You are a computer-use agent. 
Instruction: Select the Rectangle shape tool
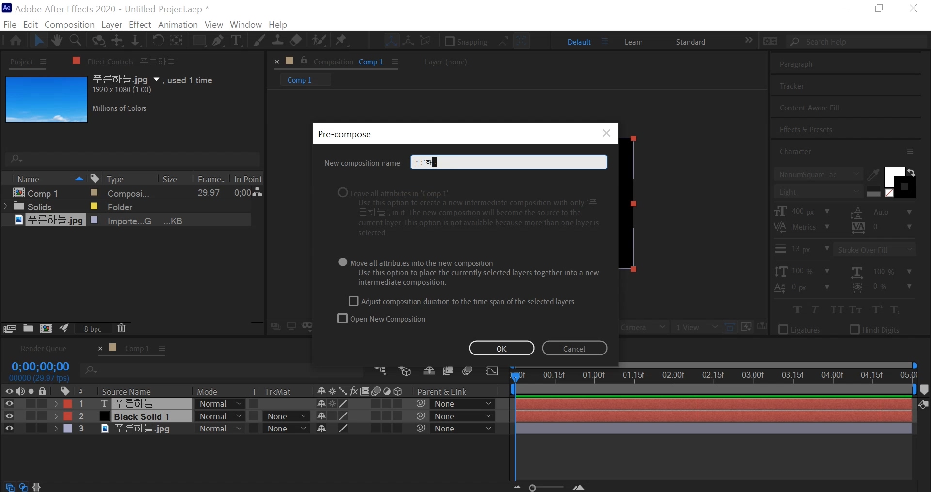click(x=199, y=41)
